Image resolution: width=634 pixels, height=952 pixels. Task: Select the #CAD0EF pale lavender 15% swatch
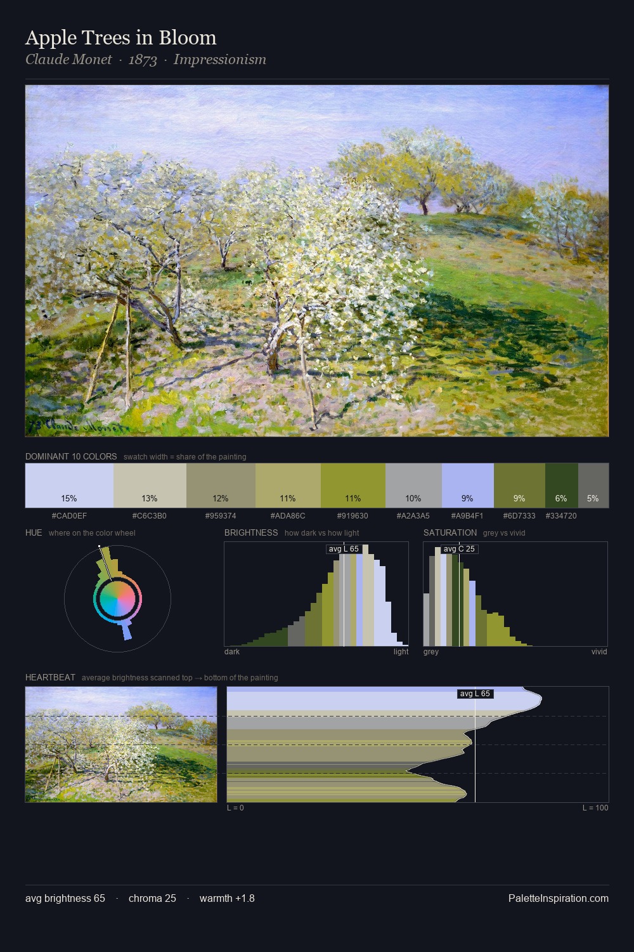point(69,486)
